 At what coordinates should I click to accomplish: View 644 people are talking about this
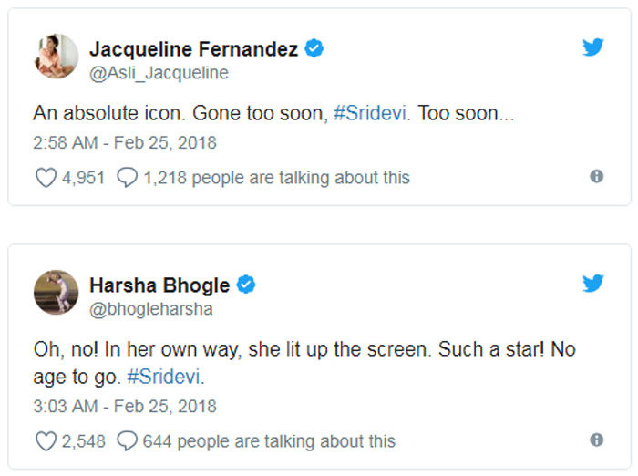[269, 441]
